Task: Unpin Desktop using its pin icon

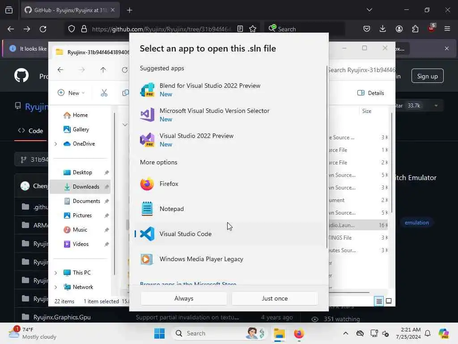Action: (x=106, y=172)
